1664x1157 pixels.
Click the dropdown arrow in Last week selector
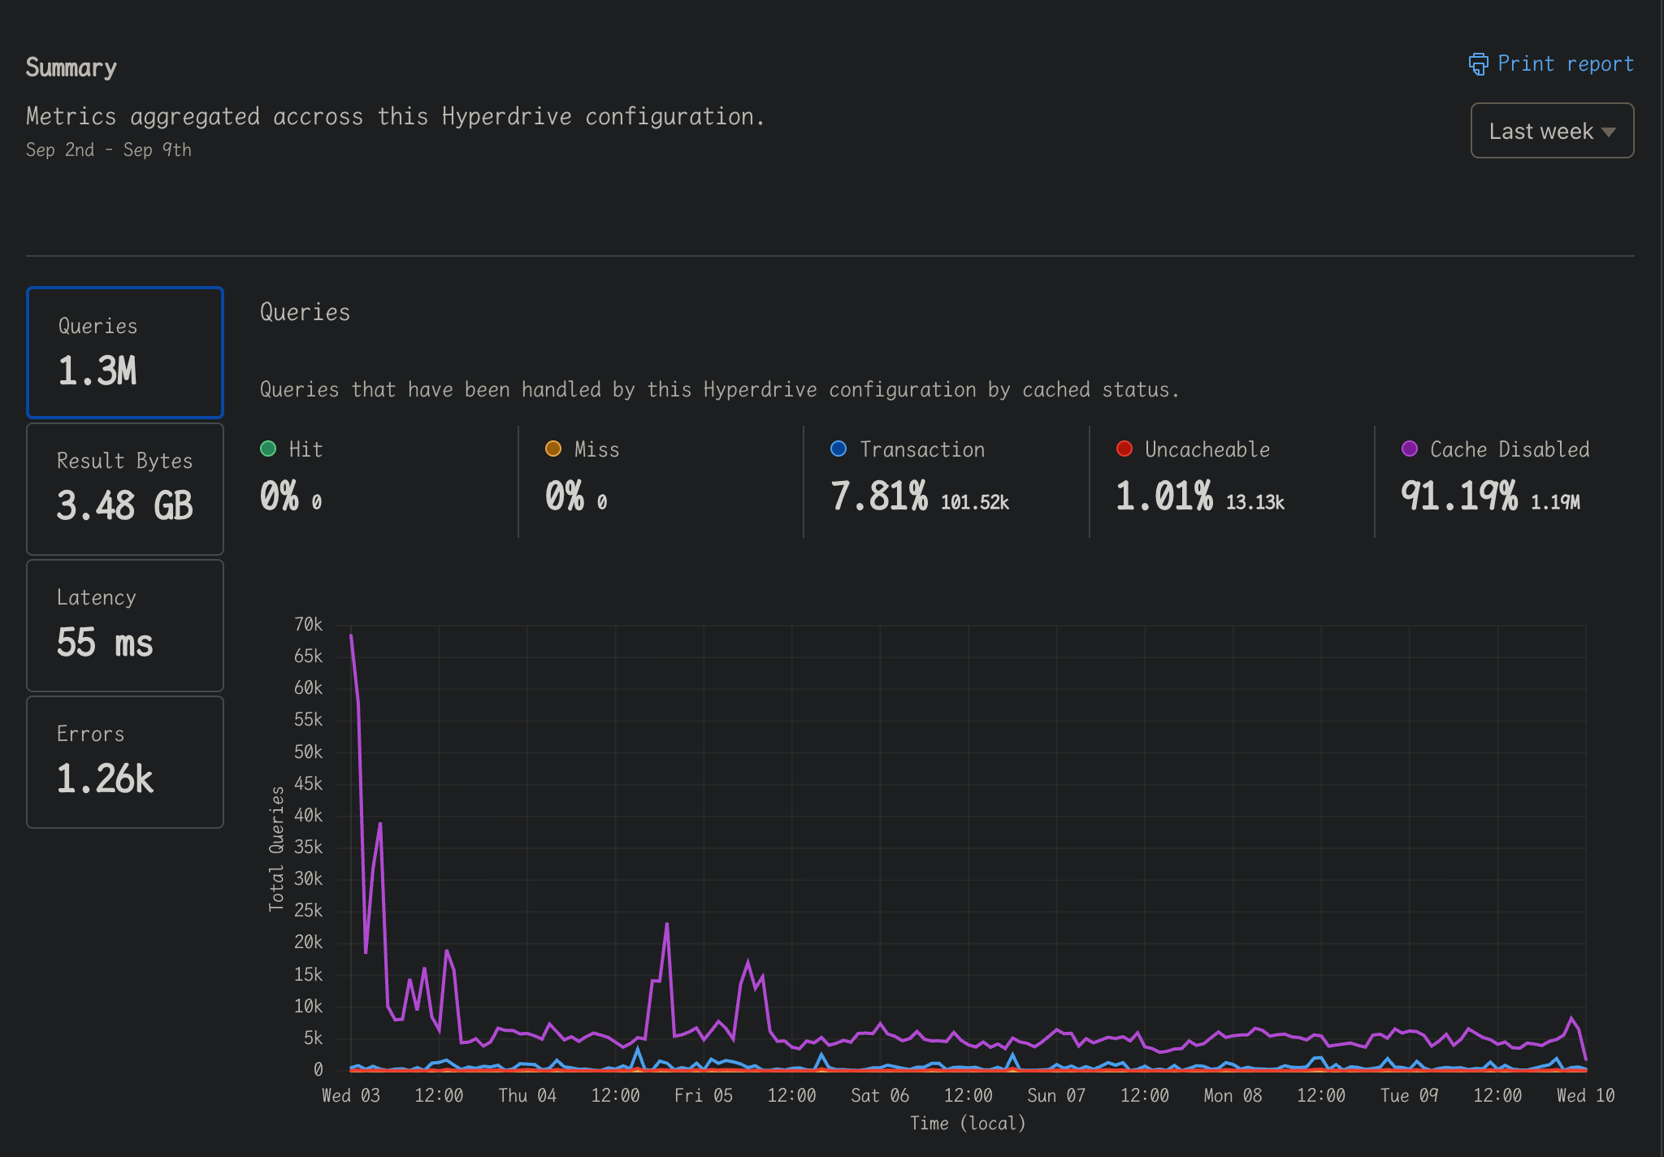(x=1608, y=132)
